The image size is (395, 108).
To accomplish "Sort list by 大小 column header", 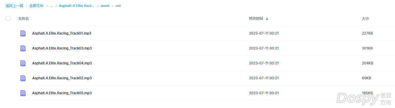I will 365,19.
